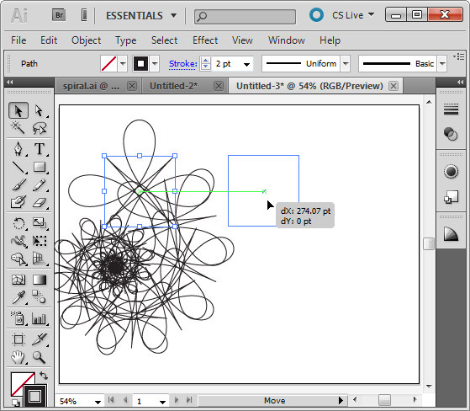Select the Hand tool
The width and height of the screenshot is (470, 411).
[18, 357]
